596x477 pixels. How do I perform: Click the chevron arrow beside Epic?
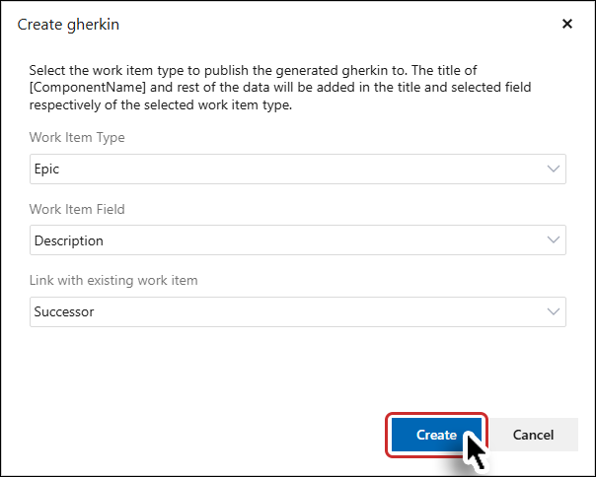click(553, 169)
